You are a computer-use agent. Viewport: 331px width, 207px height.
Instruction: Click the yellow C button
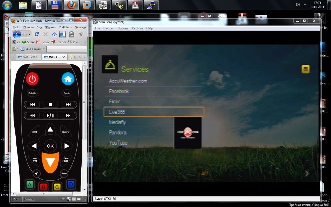57,187
